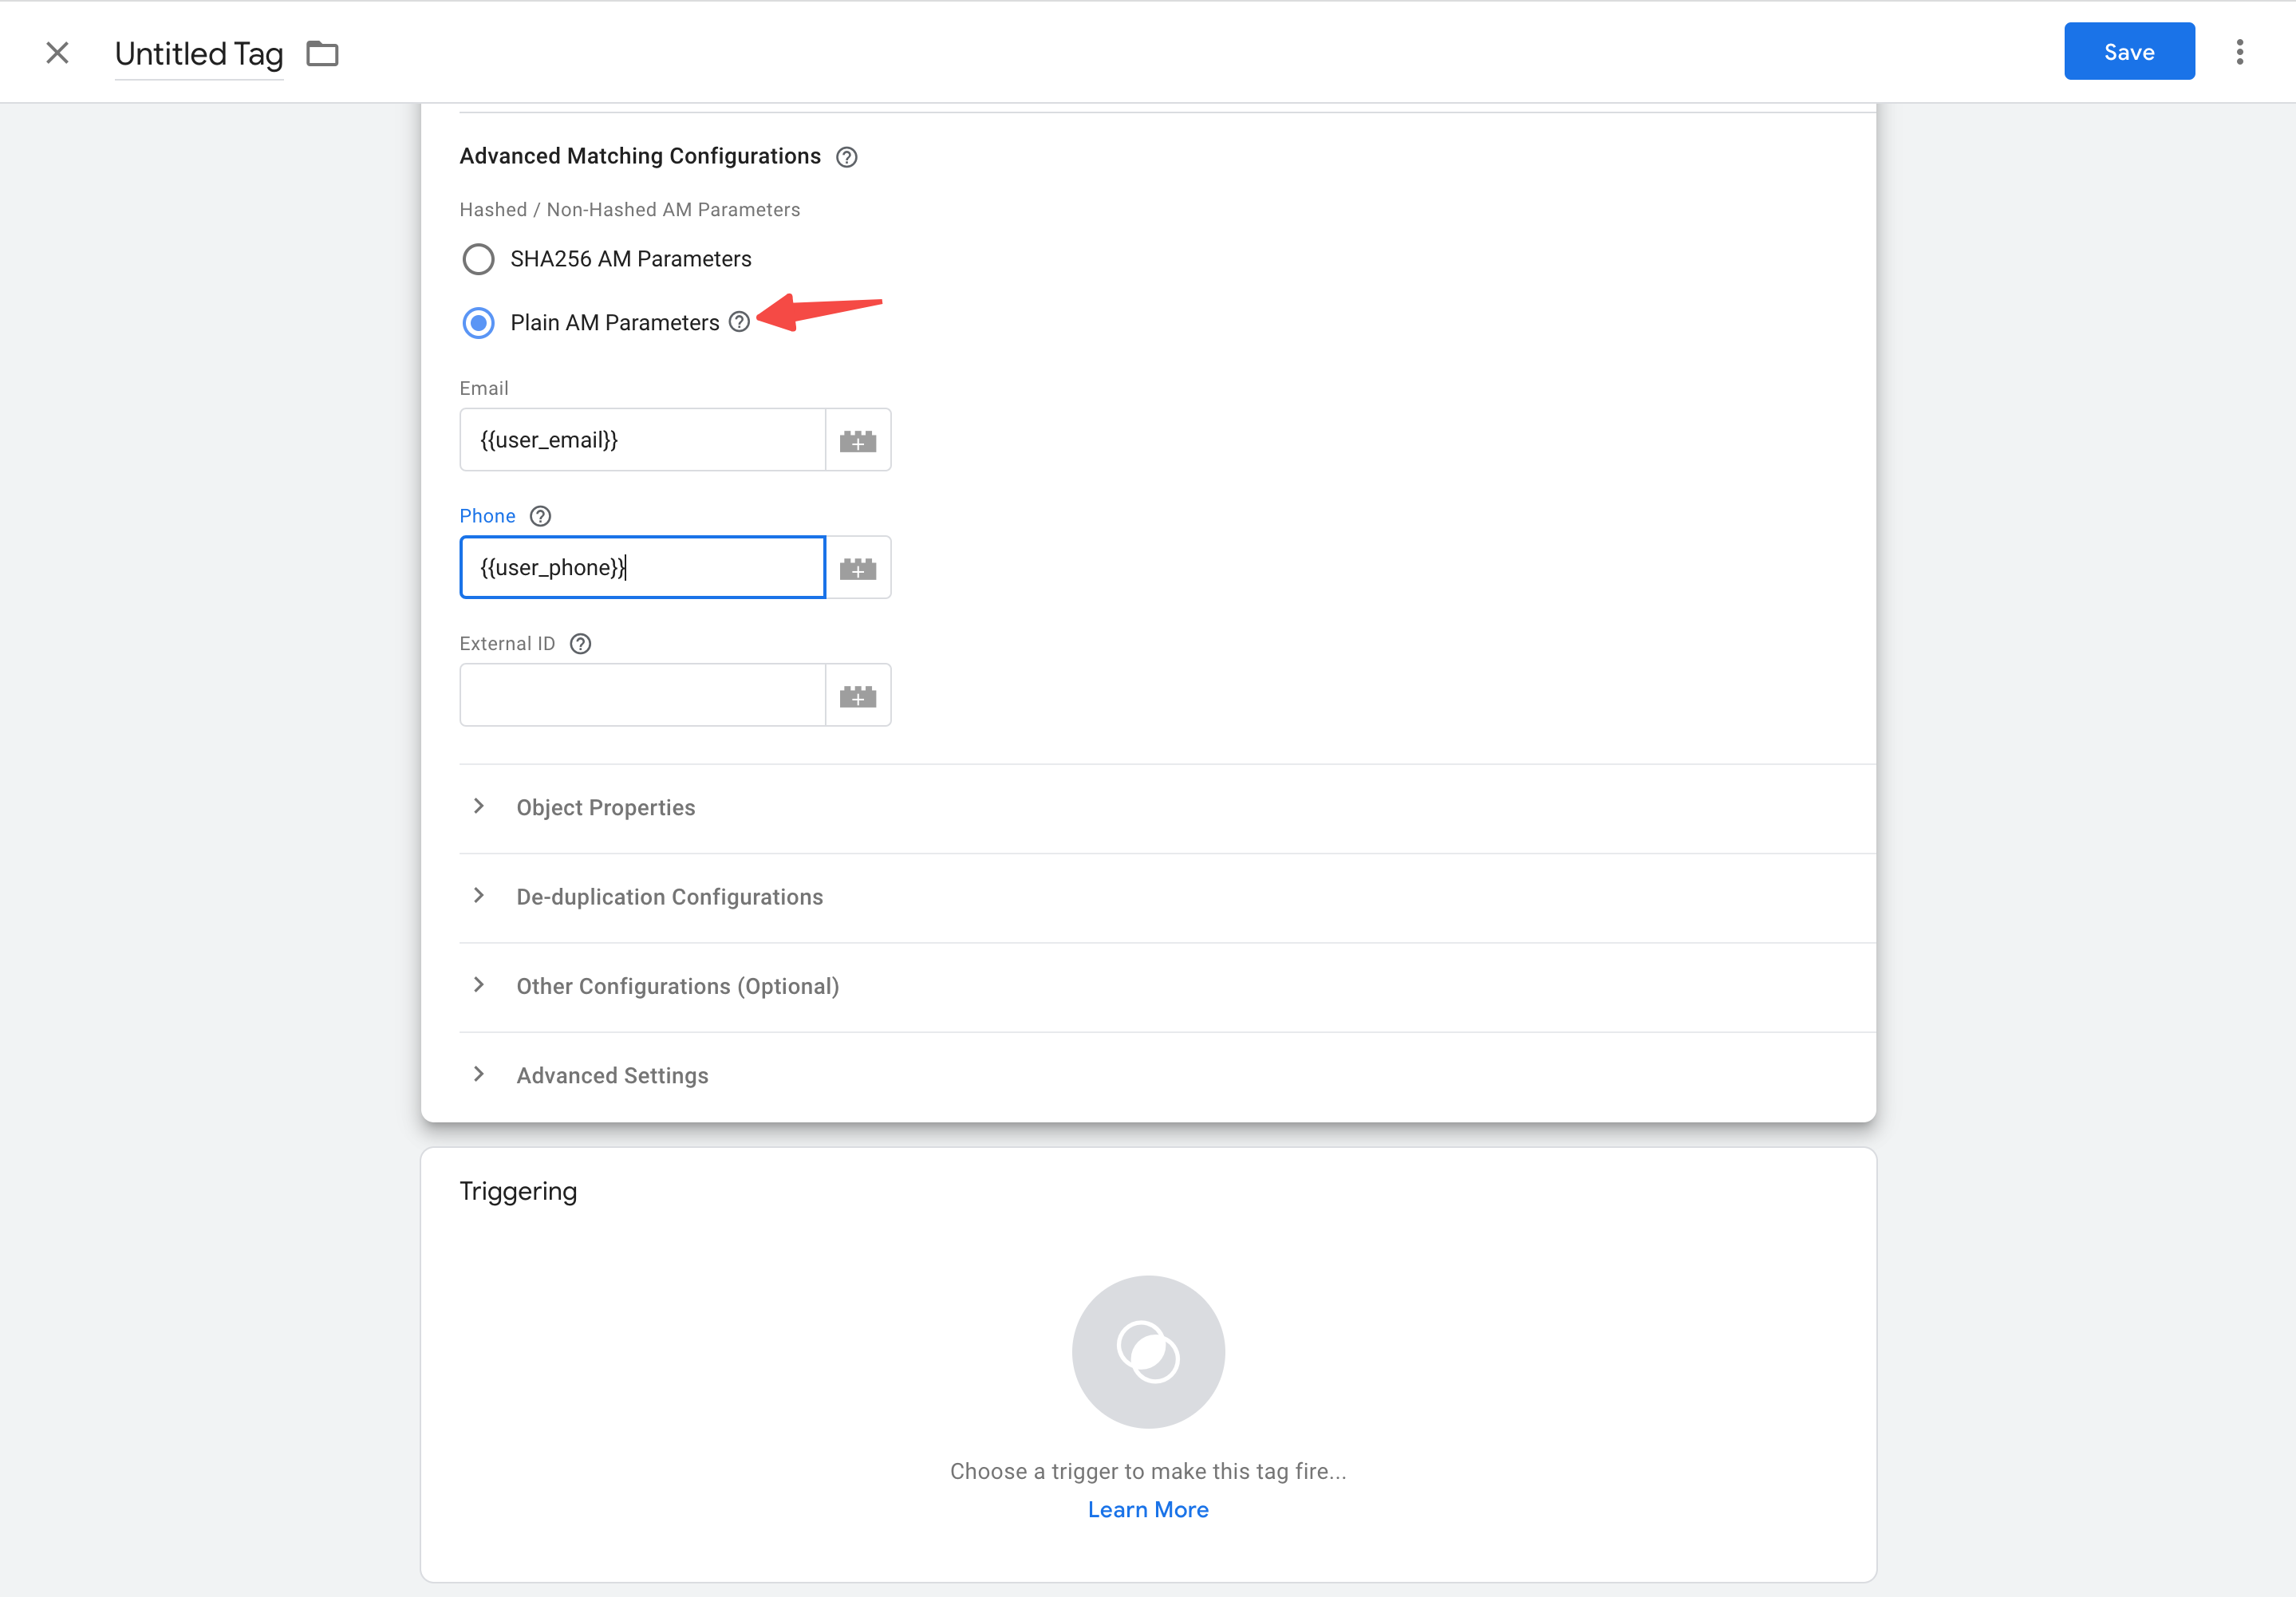The image size is (2296, 1597).
Task: Select the SHA256 AM Parameters radio option
Action: [x=478, y=259]
